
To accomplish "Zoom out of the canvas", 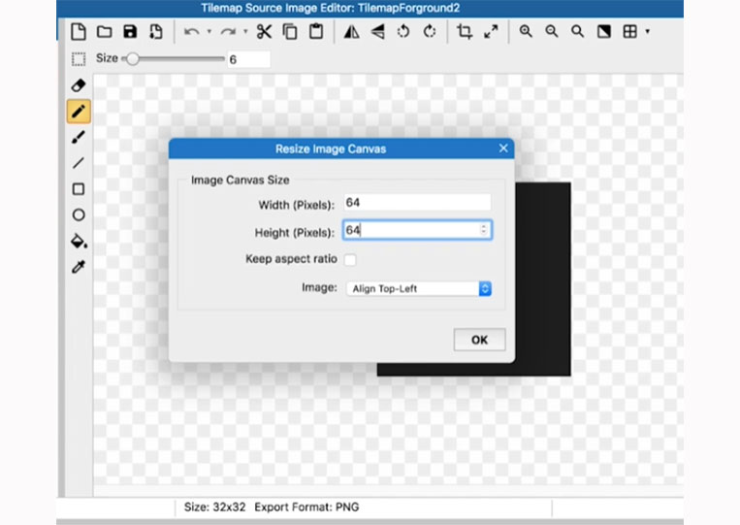I will coord(552,32).
